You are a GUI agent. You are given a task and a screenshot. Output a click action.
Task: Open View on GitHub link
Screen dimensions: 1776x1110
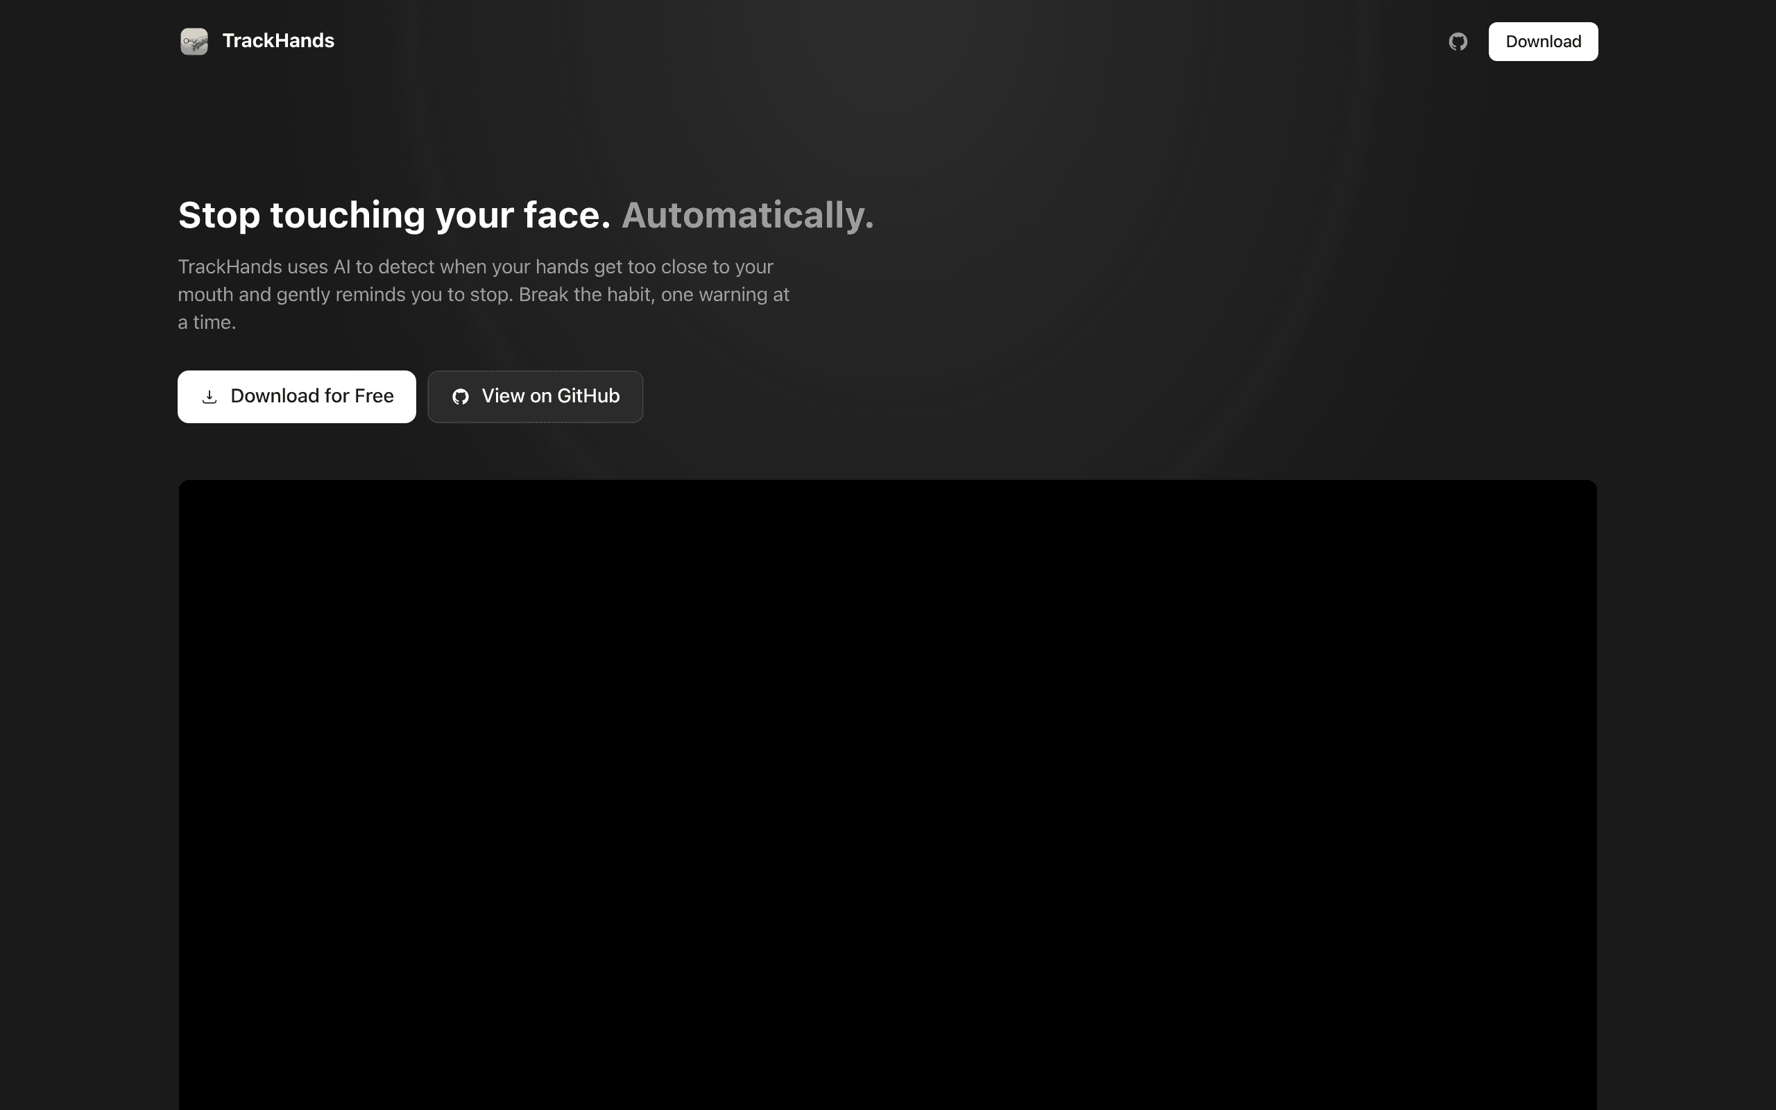535,396
